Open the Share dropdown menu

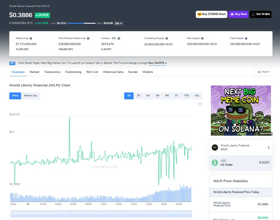pyautogui.click(x=263, y=72)
